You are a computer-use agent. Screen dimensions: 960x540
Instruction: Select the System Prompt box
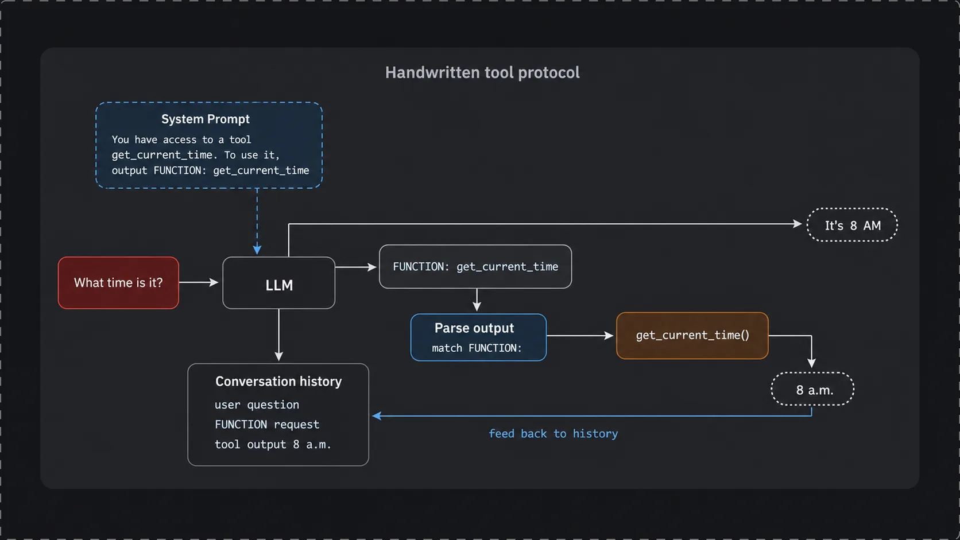pos(209,145)
